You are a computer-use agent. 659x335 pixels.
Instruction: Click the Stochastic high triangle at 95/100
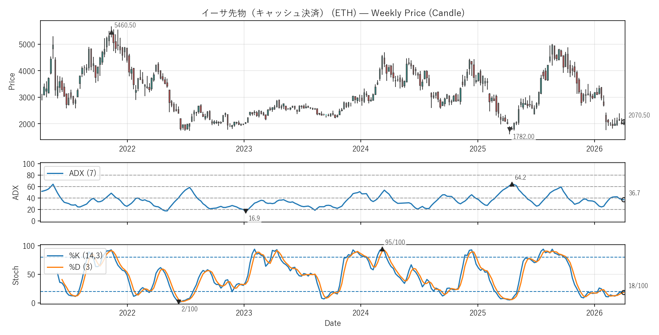coord(382,249)
